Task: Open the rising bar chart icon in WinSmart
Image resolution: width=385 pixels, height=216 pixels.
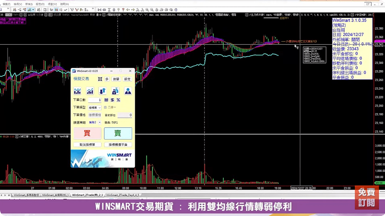Action: point(90,91)
